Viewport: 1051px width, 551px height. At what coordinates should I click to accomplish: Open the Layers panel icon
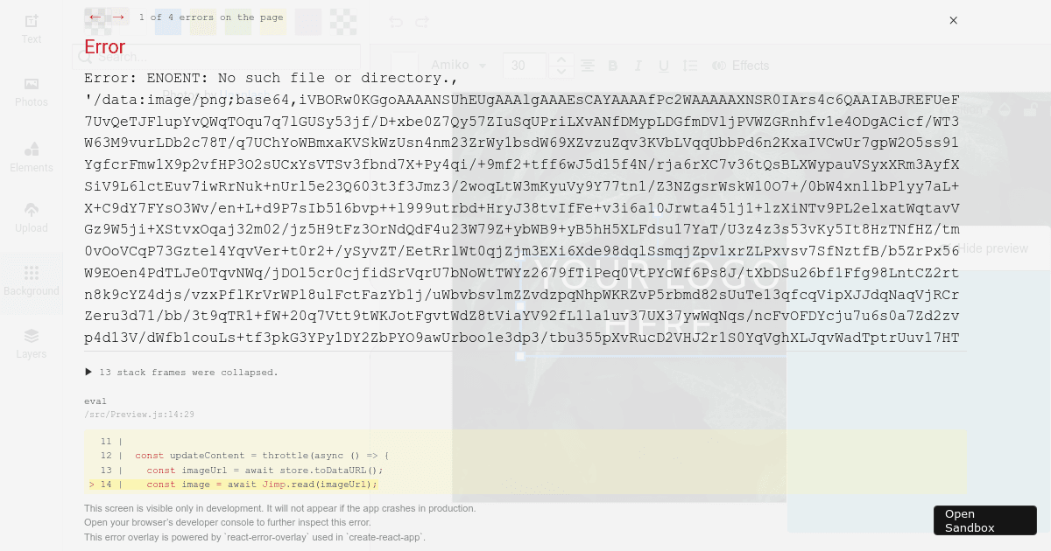32,344
